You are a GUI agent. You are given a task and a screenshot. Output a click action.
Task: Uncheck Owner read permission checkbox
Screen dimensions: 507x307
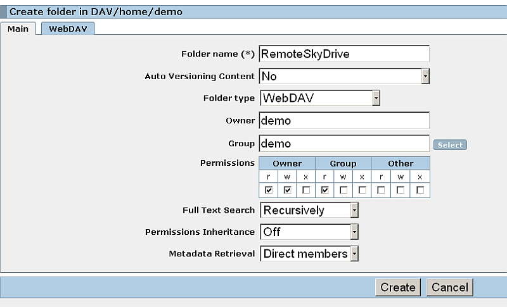[x=268, y=190]
